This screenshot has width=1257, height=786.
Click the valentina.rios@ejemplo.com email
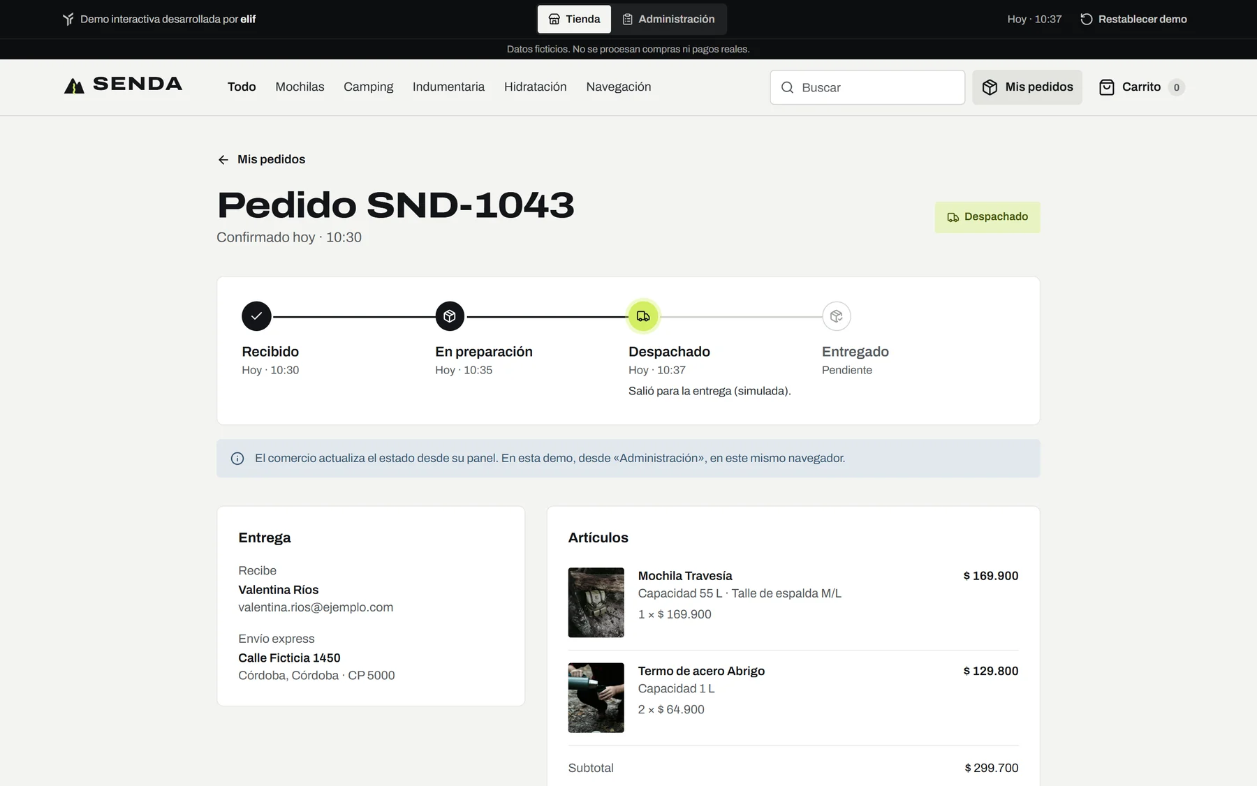pos(316,607)
